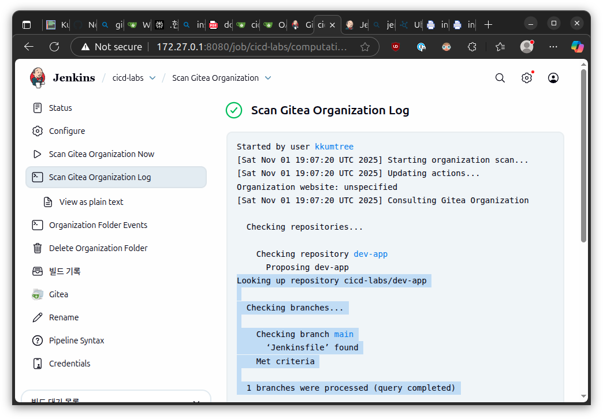Open Configure gear icon in sidebar

coord(38,131)
